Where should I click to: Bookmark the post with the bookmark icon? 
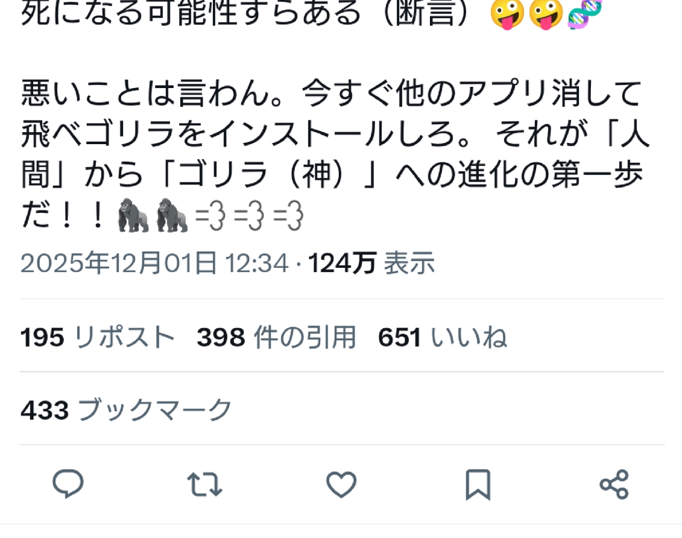click(478, 484)
